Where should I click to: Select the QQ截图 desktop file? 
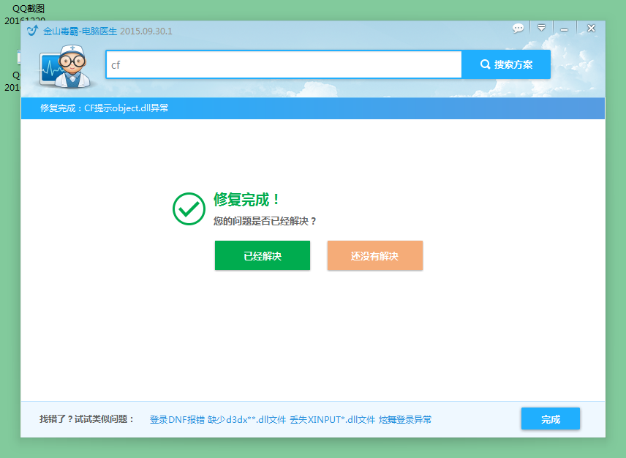point(28,10)
